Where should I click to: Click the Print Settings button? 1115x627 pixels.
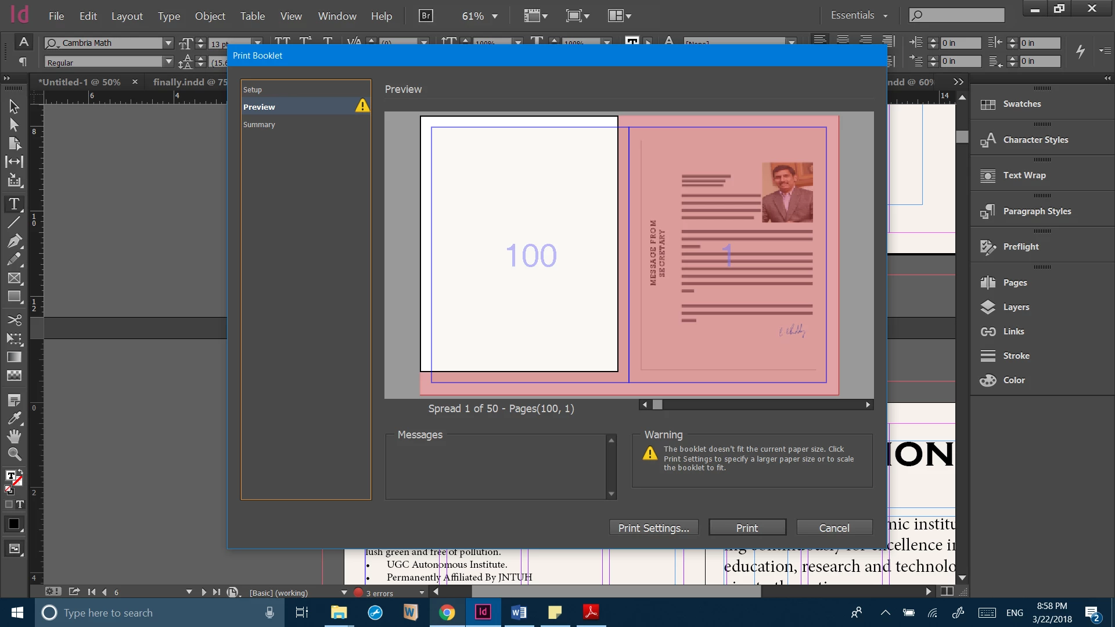click(x=653, y=528)
